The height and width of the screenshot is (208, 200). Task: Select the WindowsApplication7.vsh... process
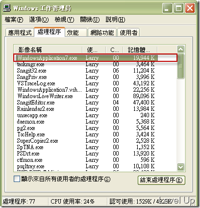coord(50,90)
